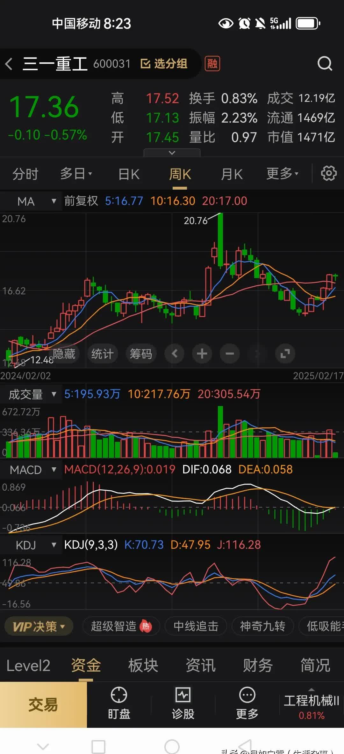Tap the MACD(12,26,9) parameter label
Screen dimensions: 344x754
pos(120,469)
